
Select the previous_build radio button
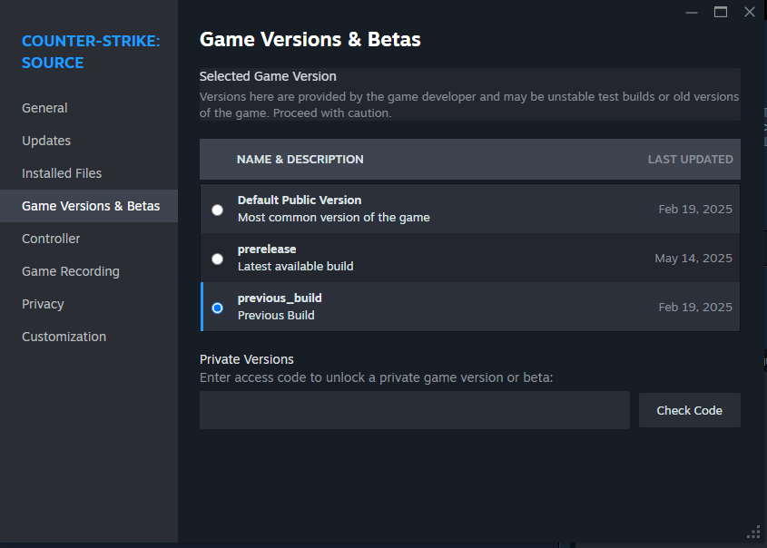pyautogui.click(x=217, y=308)
